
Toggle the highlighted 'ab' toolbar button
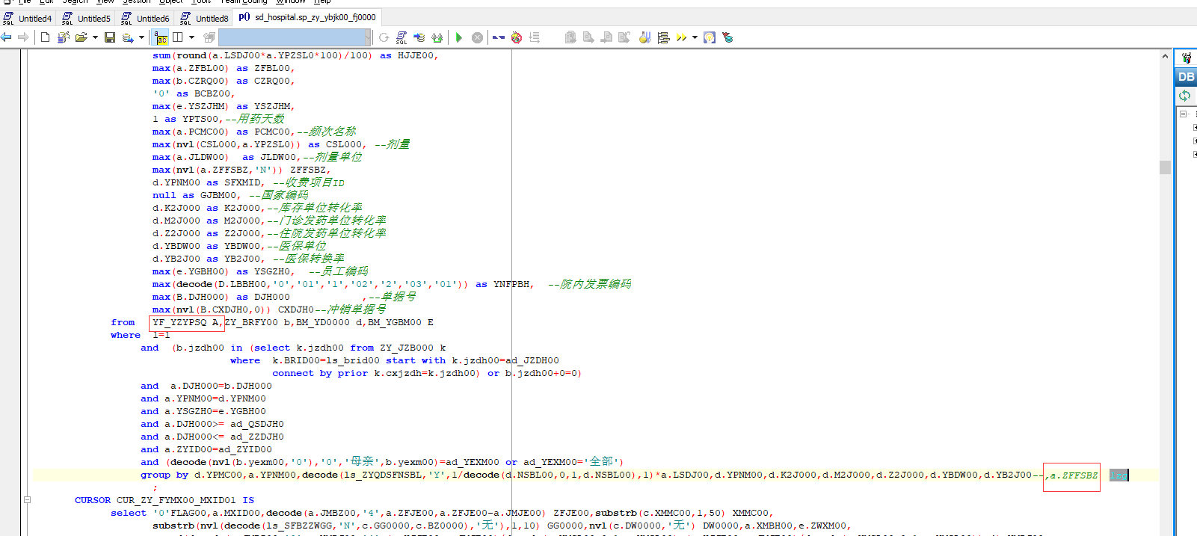click(161, 37)
